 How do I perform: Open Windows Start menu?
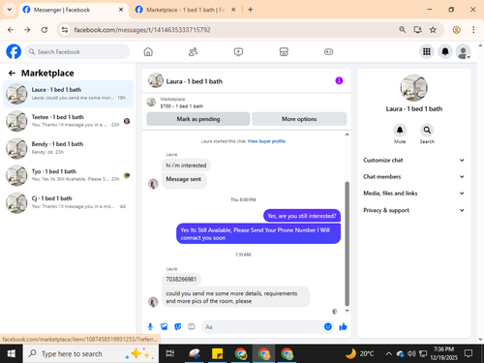point(12,354)
